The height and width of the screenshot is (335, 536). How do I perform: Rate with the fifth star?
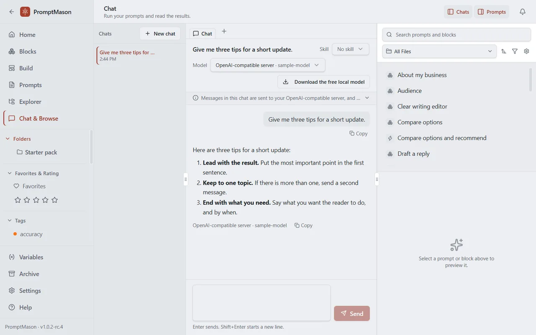54,200
